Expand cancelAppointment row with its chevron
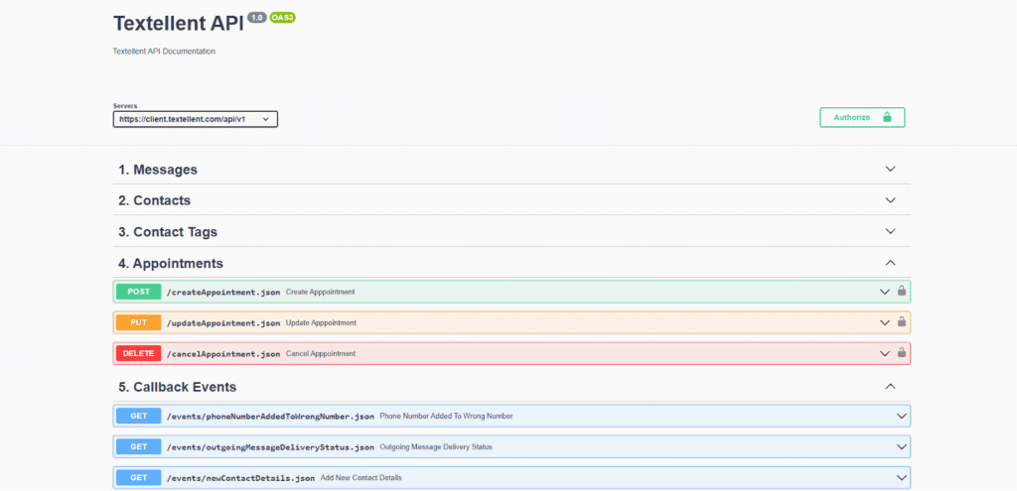Viewport: 1017px width, 491px height. point(885,354)
